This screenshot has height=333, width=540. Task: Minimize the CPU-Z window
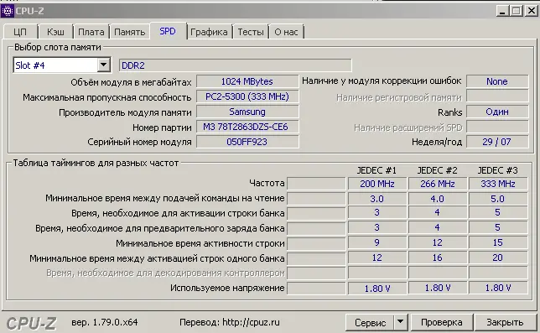[502, 11]
